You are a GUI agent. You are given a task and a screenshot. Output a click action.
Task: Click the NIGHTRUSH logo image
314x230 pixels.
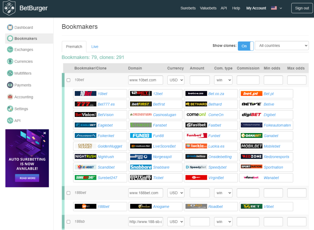pyautogui.click(x=86, y=157)
